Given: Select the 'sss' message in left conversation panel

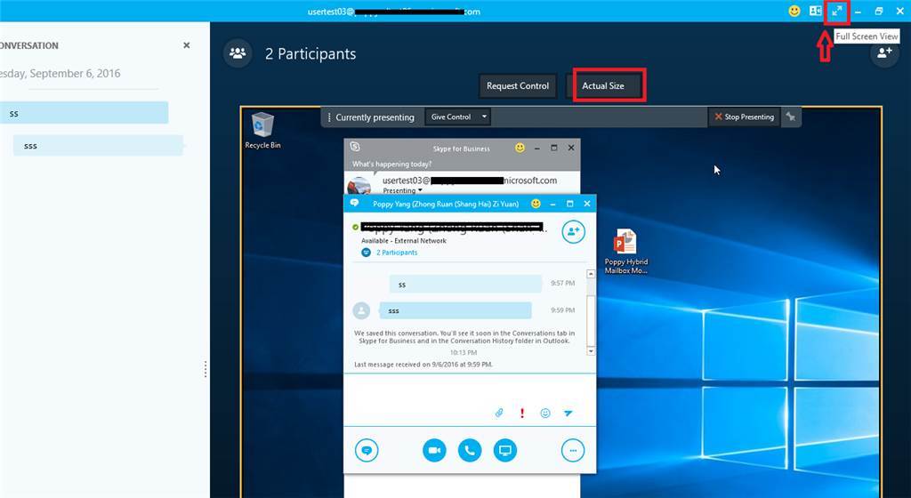Looking at the screenshot, I should (x=98, y=146).
